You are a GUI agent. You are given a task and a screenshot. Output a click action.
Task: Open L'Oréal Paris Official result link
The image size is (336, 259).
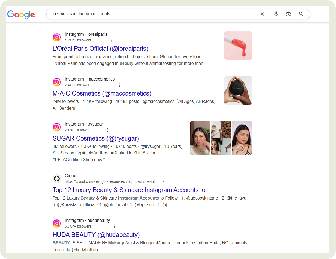(x=100, y=49)
